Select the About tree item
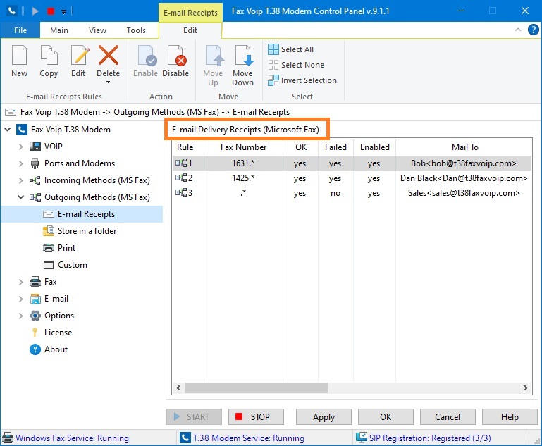This screenshot has height=446, width=542. click(56, 349)
